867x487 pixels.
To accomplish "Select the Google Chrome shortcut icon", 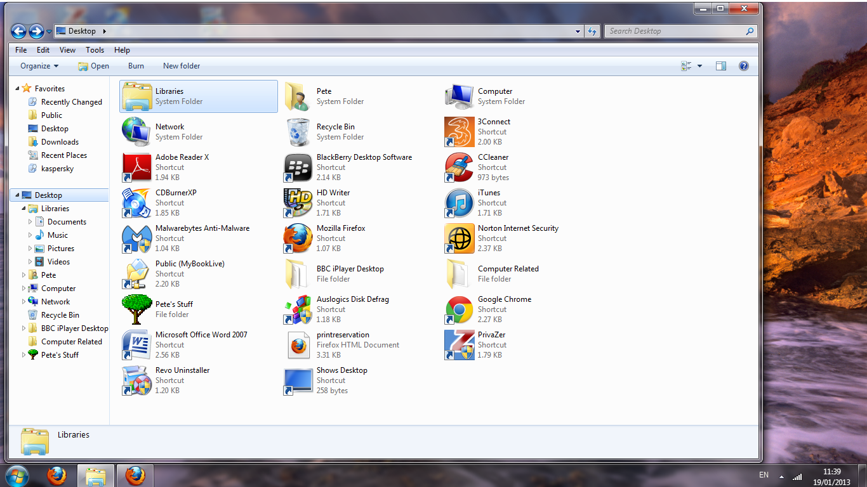I will click(x=459, y=309).
